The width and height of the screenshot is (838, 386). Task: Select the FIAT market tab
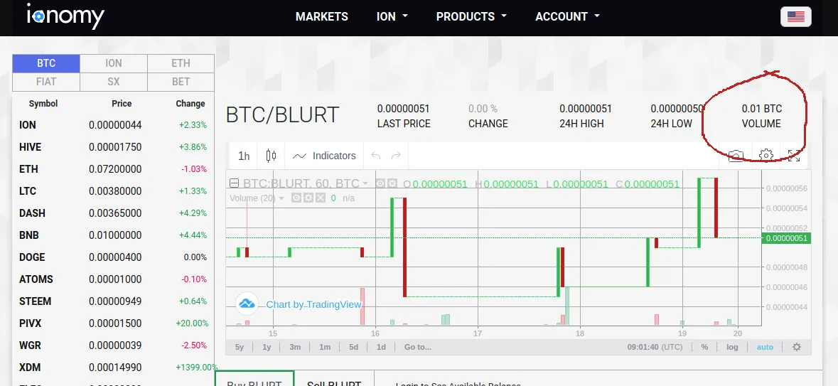46,82
